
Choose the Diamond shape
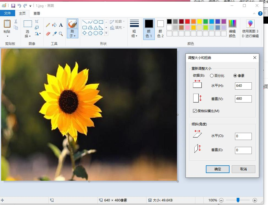[85, 33]
